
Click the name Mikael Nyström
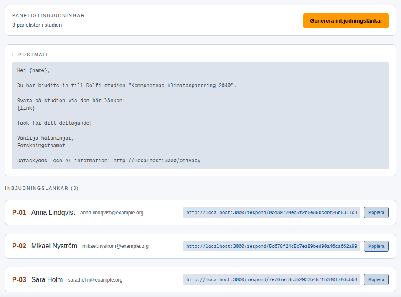tap(54, 246)
